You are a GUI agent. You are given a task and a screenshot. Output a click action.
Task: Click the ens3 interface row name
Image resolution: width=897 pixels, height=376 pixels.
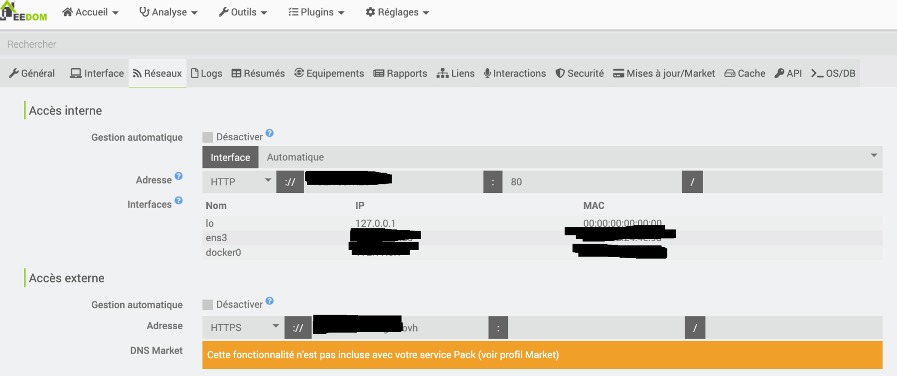pos(216,238)
